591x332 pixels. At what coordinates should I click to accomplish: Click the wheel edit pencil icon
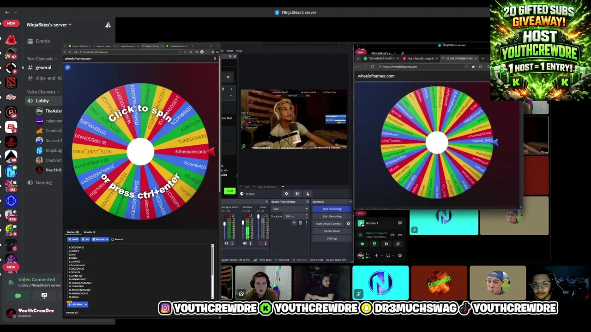[67, 68]
